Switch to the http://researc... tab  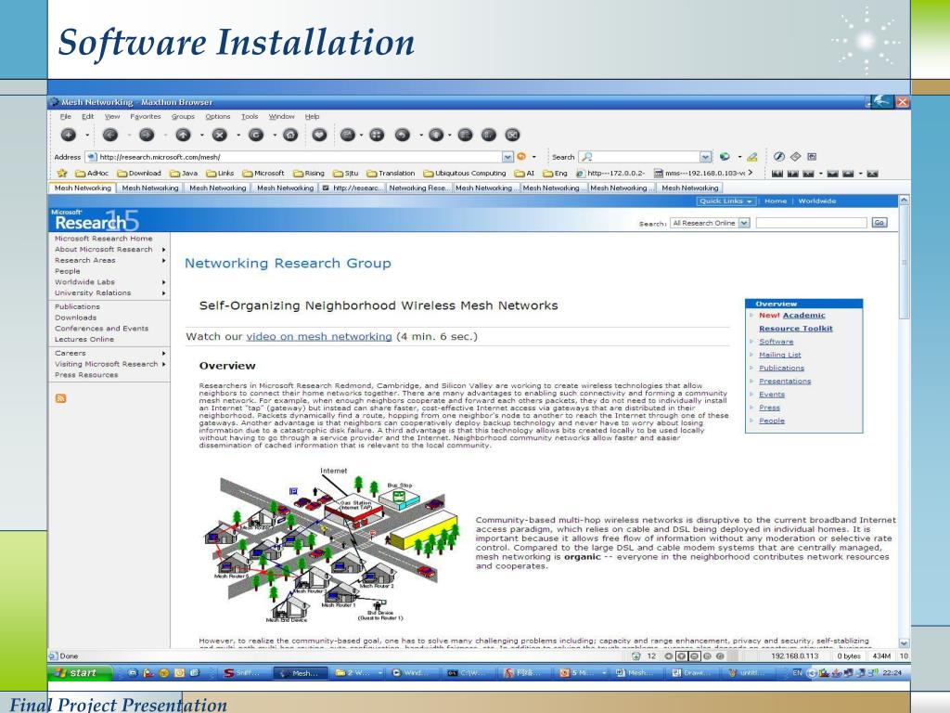point(353,188)
